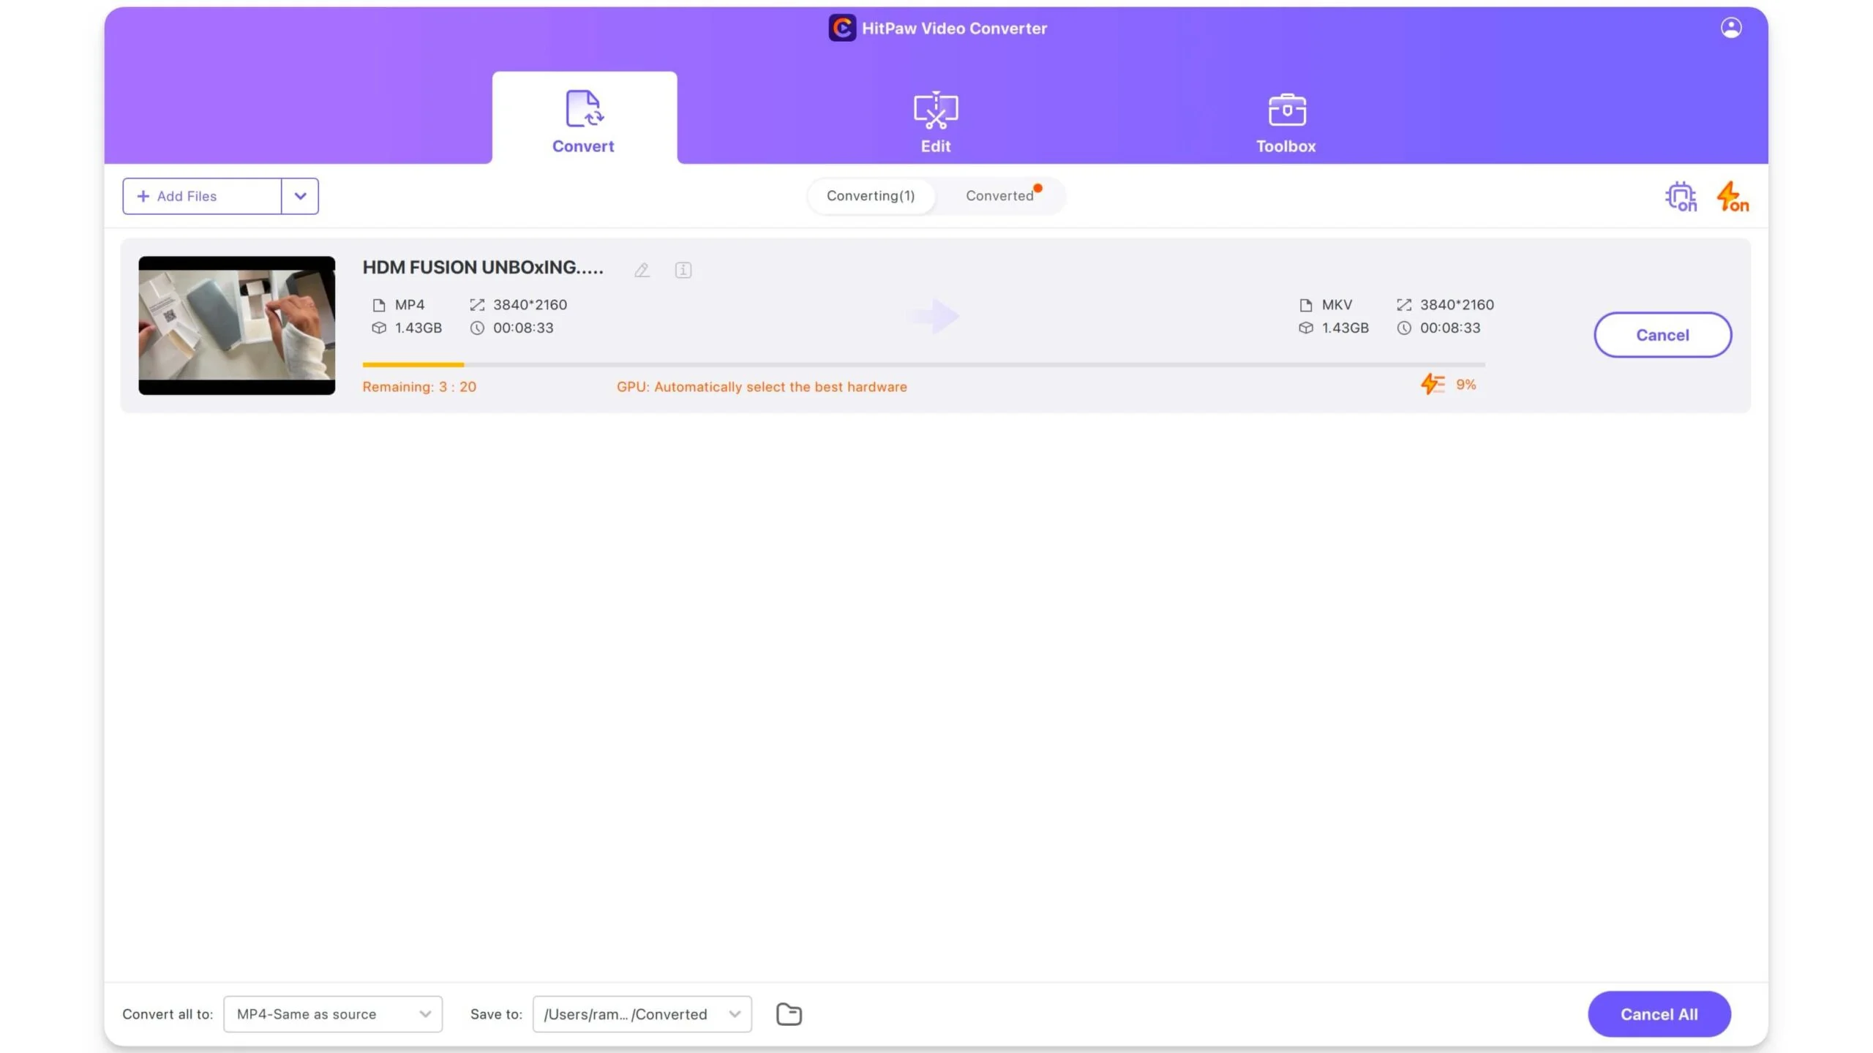
Task: Click the source resolution 3840*2160 value
Action: click(530, 305)
